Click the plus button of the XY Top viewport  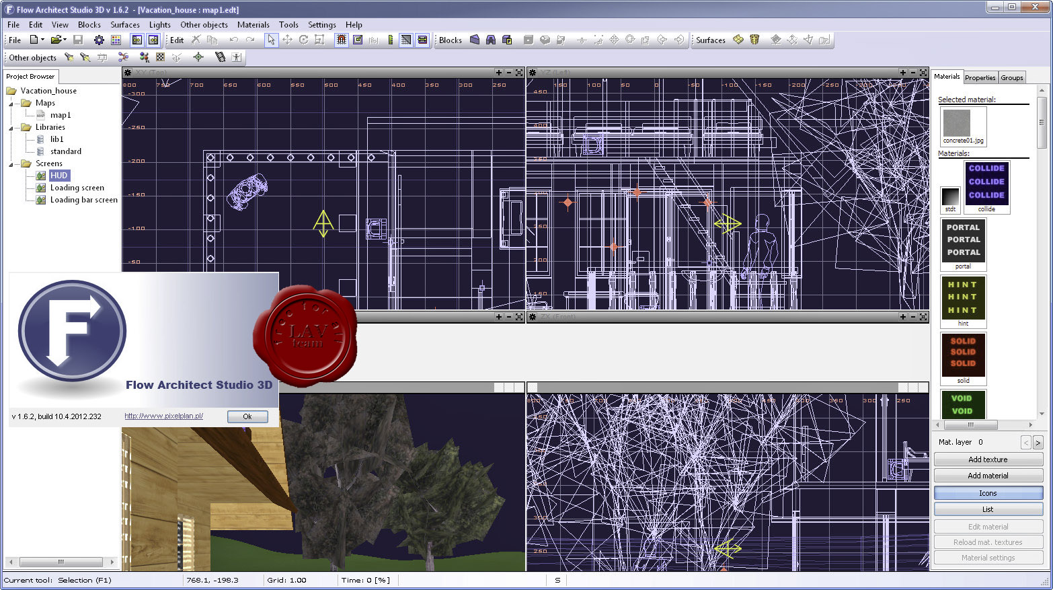coord(499,72)
